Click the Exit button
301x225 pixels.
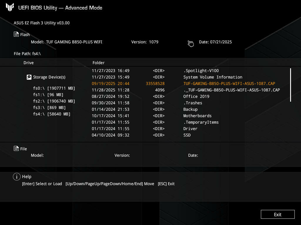[x=277, y=214]
